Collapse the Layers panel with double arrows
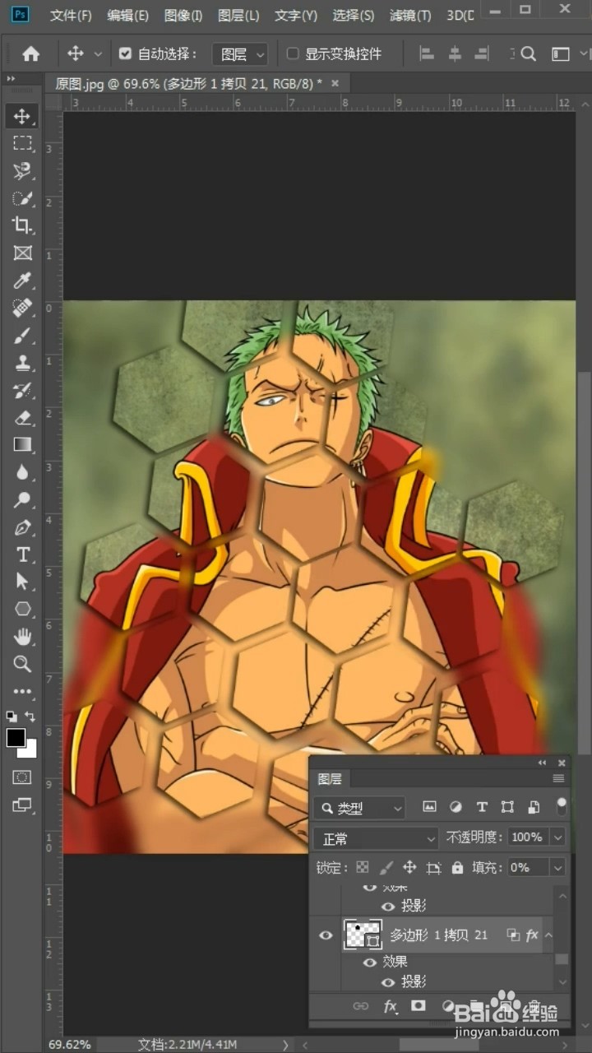 click(543, 763)
